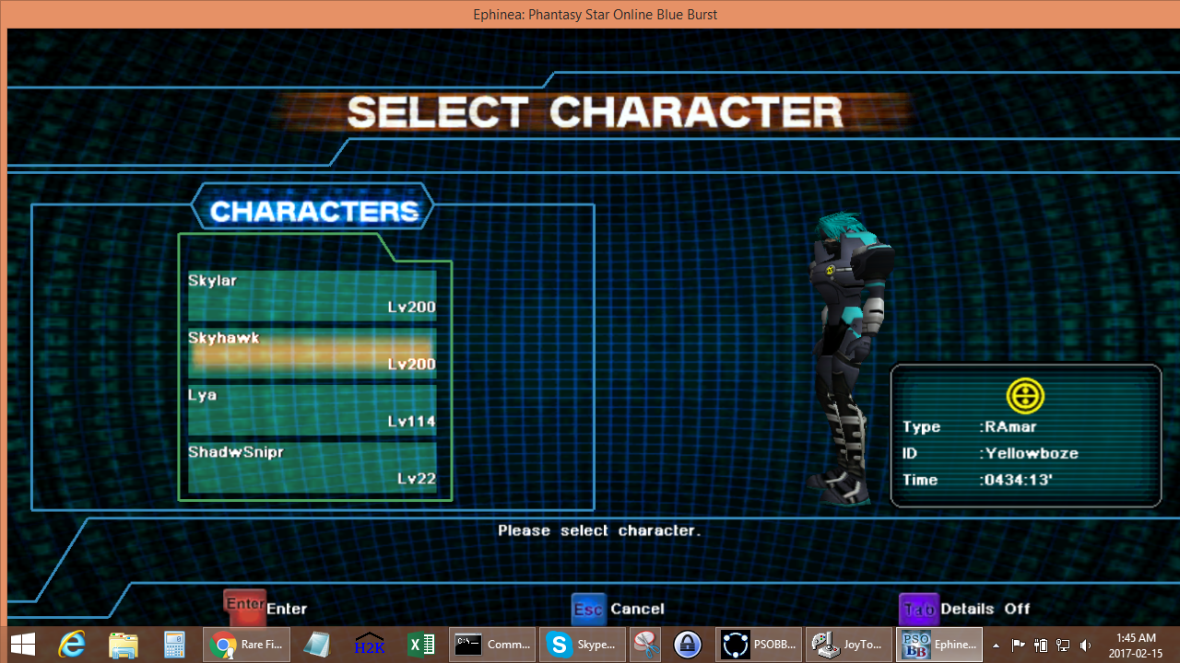This screenshot has height=663, width=1180.
Task: Open the battery power tray icon
Action: (x=1041, y=646)
